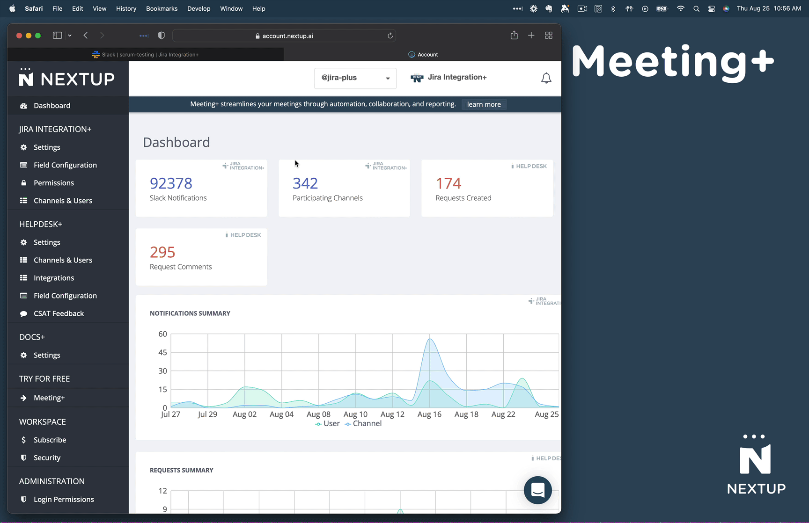The height and width of the screenshot is (523, 809).
Task: Switch to the Slack scrum-testing tab
Action: tap(146, 55)
